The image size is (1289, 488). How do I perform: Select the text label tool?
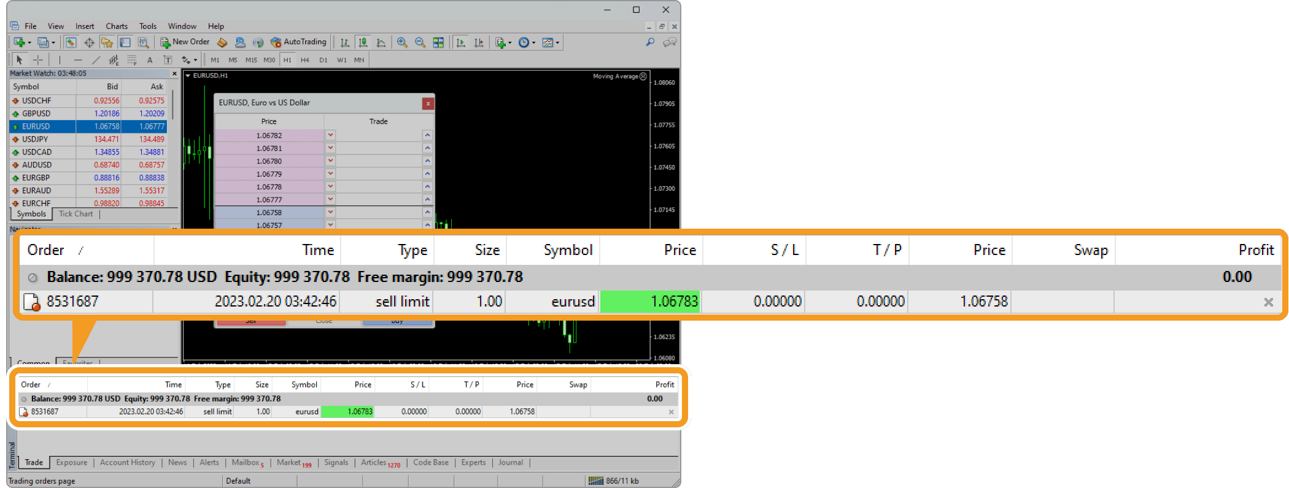pyautogui.click(x=168, y=59)
